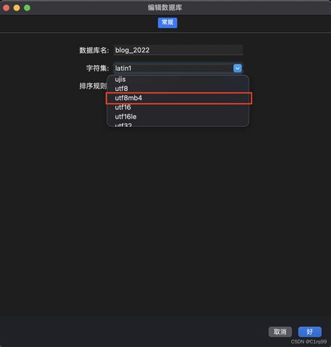The height and width of the screenshot is (347, 331).
Task: Click the 字符集 combo box showing latin1
Action: click(178, 68)
